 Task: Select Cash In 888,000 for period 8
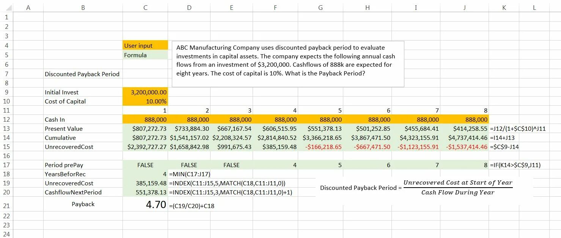tap(465, 119)
